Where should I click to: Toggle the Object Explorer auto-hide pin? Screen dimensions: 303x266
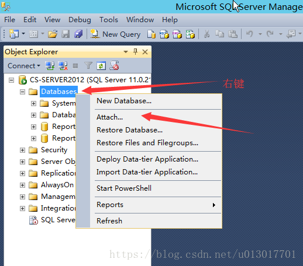(x=135, y=52)
